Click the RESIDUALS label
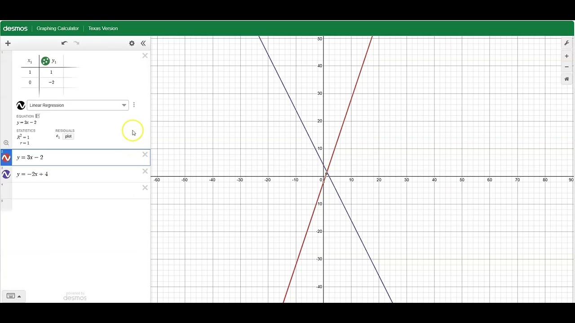The width and height of the screenshot is (575, 323). pos(65,131)
